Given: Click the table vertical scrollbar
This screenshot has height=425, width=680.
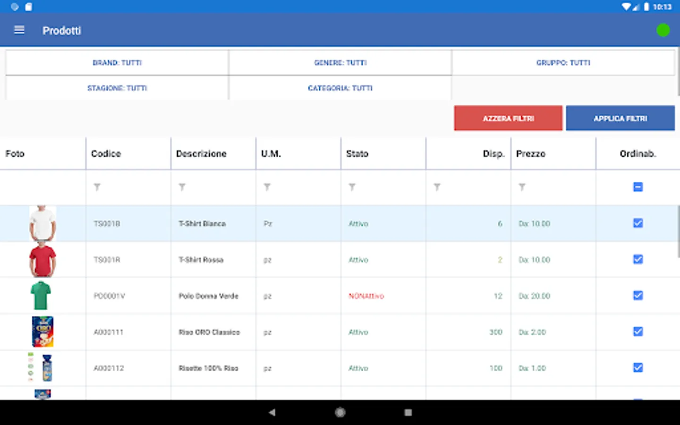Looking at the screenshot, I should click(679, 231).
